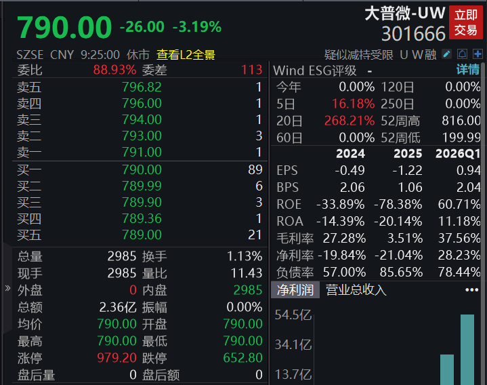
Task: Click the 2024 column header
Action: 350,154
